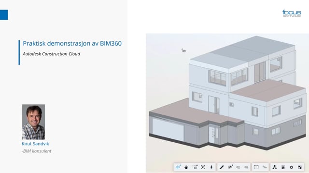Click the first grayed-out eye icon
This screenshot has width=309, height=173.
click(238, 167)
